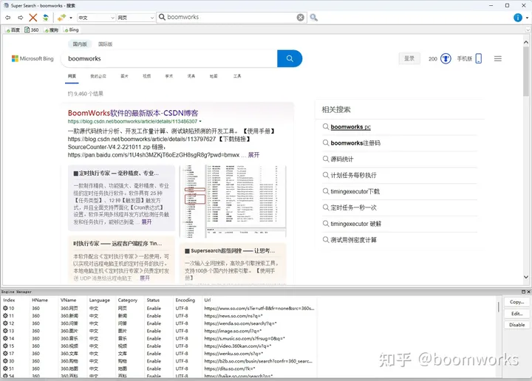Select the https://wenku.so.com/s?q=* URL cell
The image size is (532, 381).
point(233,354)
